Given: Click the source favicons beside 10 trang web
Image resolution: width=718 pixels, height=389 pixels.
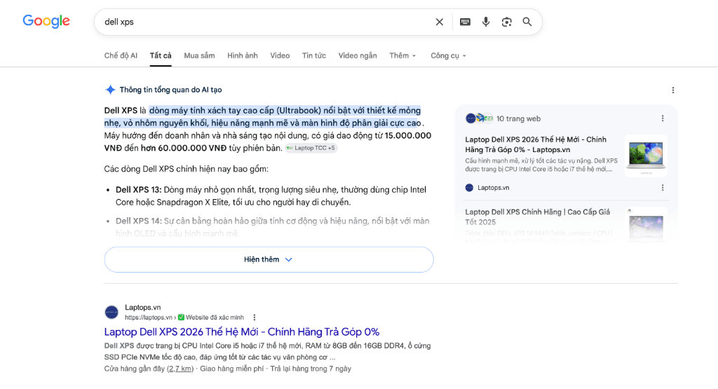Looking at the screenshot, I should [479, 118].
